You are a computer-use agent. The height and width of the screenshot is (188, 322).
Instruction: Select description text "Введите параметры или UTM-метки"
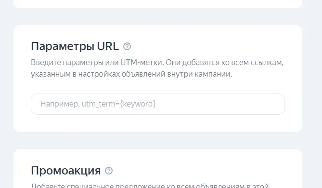pos(97,62)
